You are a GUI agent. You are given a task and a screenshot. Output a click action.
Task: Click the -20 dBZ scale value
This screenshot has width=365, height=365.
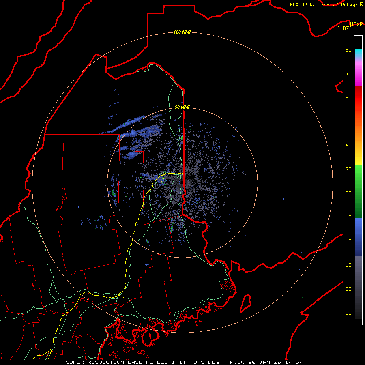point(347,289)
